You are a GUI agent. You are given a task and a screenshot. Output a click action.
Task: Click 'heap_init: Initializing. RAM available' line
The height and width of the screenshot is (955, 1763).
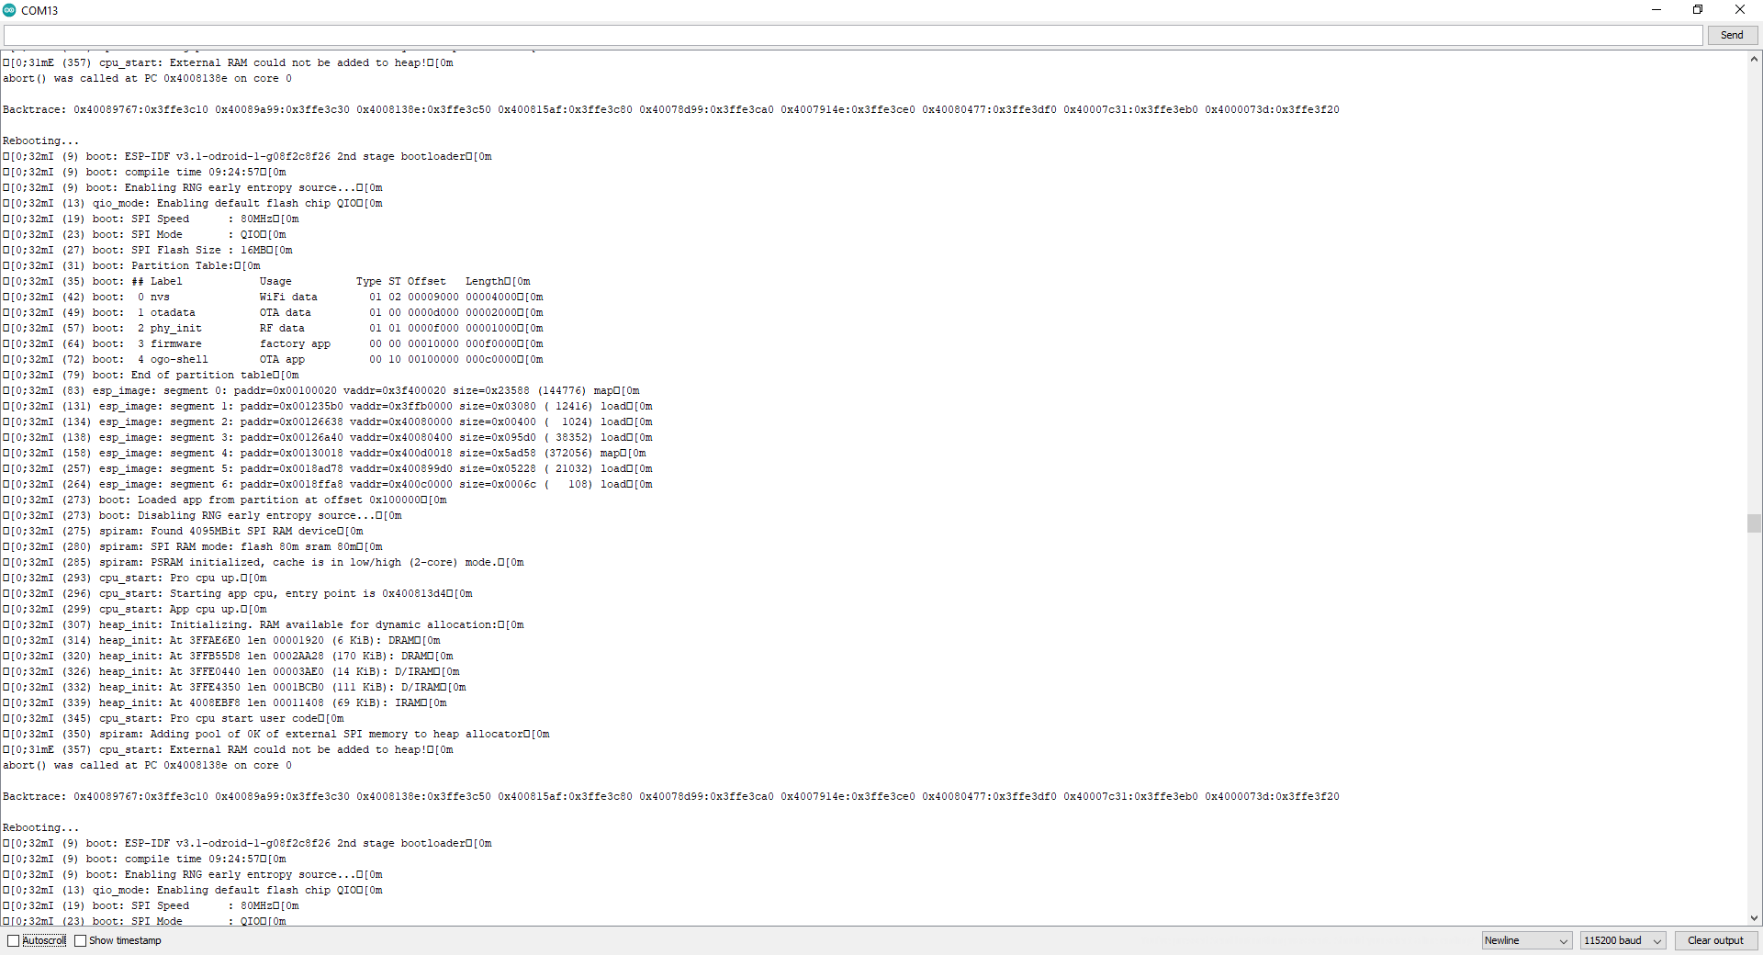(264, 624)
